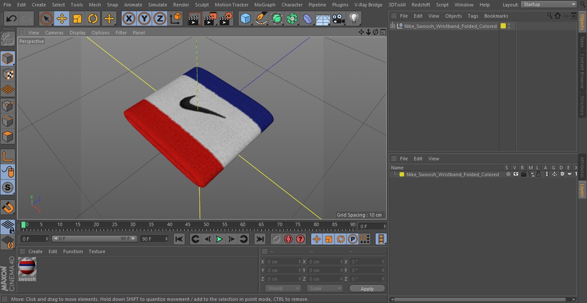Add a Light object

tap(354, 19)
